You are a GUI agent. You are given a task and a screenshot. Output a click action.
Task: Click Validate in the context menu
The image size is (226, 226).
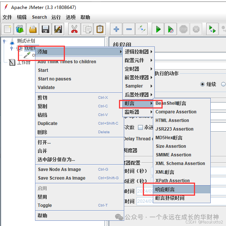(x=79, y=87)
